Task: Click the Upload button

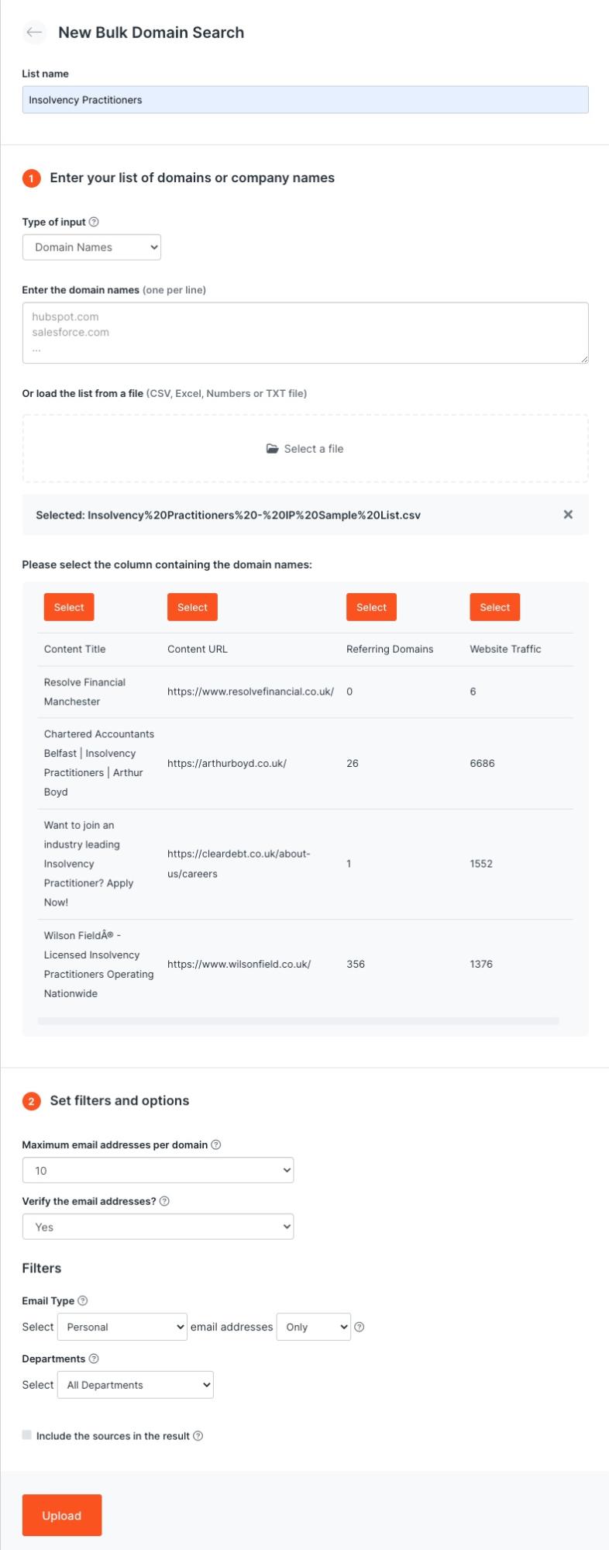Action: (62, 1515)
